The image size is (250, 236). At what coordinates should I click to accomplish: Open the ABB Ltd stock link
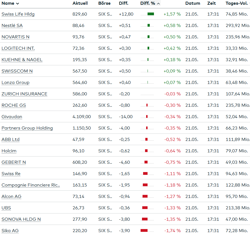[11, 140]
